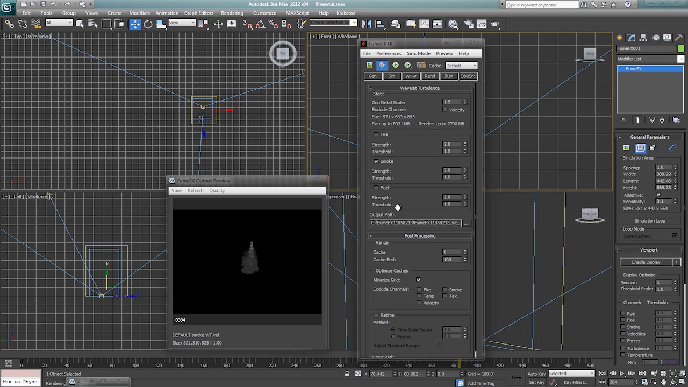The image size is (688, 387).
Task: Open FumeFX Preferences menu
Action: pos(389,53)
